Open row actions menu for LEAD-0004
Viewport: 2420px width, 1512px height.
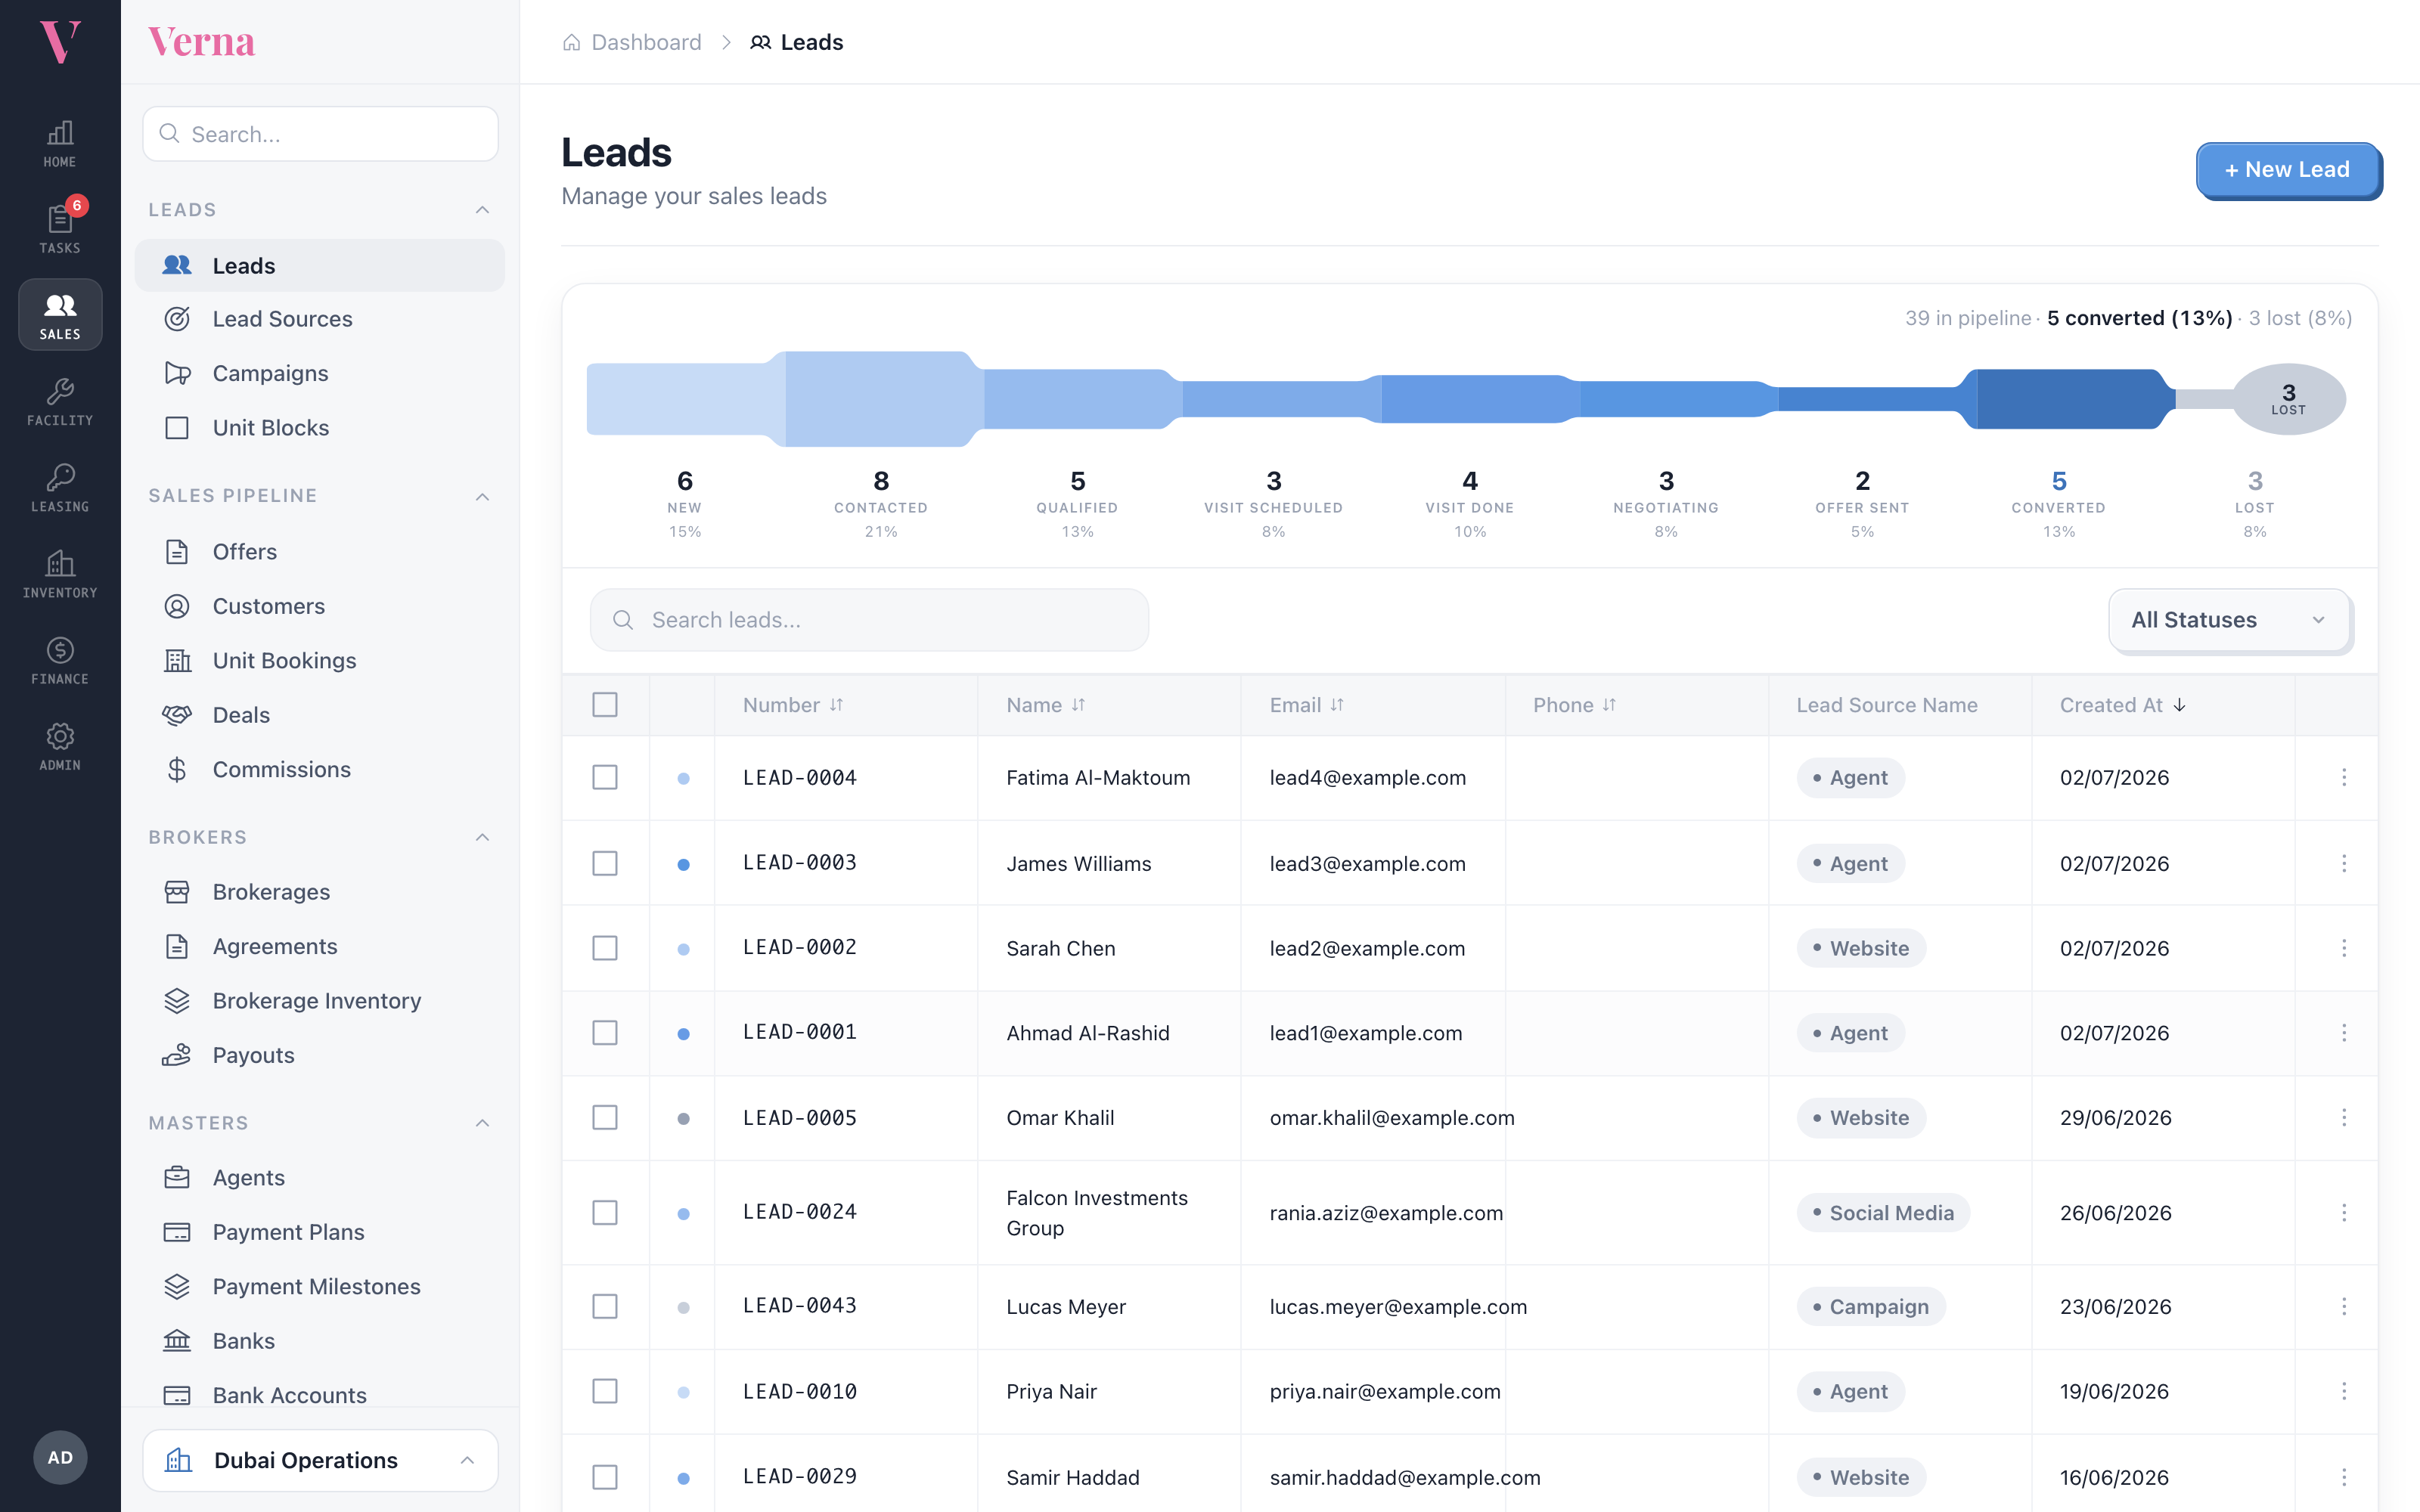2344,777
